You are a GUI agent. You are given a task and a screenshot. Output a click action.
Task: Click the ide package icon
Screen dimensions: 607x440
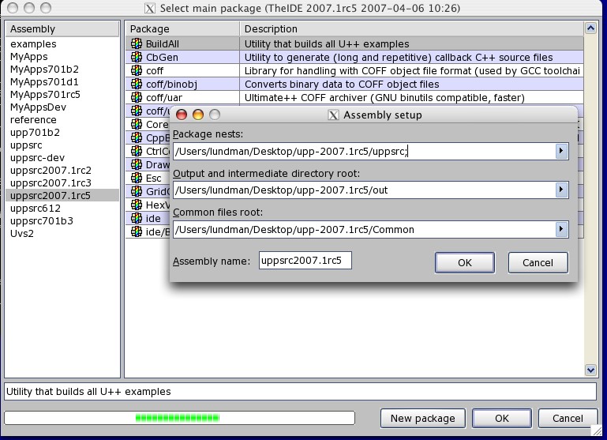pyautogui.click(x=137, y=218)
